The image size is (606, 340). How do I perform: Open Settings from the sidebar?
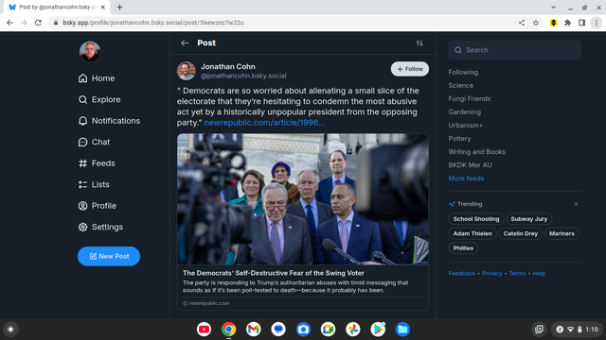[100, 227]
